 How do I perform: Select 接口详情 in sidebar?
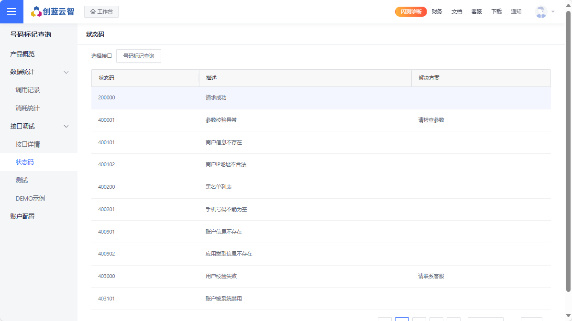point(28,144)
